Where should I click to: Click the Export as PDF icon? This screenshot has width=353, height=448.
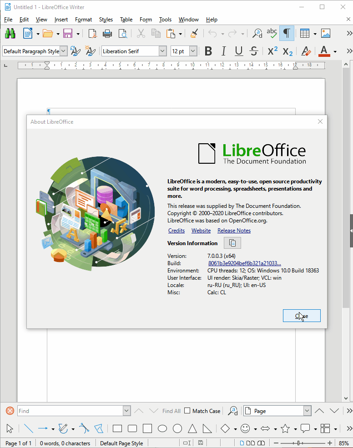click(x=92, y=34)
